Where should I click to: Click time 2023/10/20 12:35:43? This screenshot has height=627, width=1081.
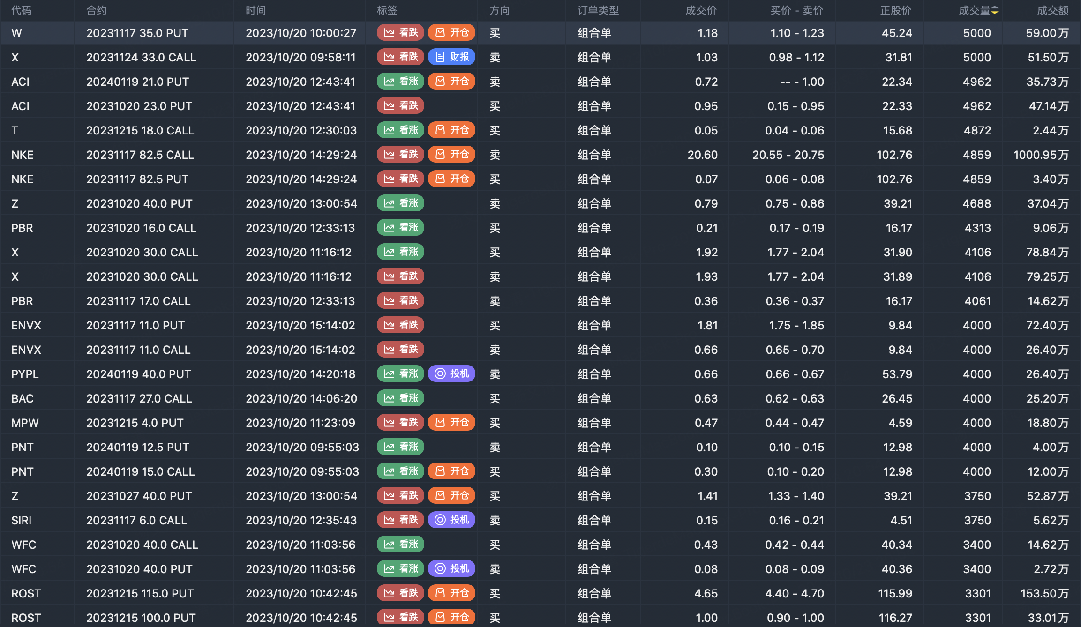pyautogui.click(x=301, y=520)
